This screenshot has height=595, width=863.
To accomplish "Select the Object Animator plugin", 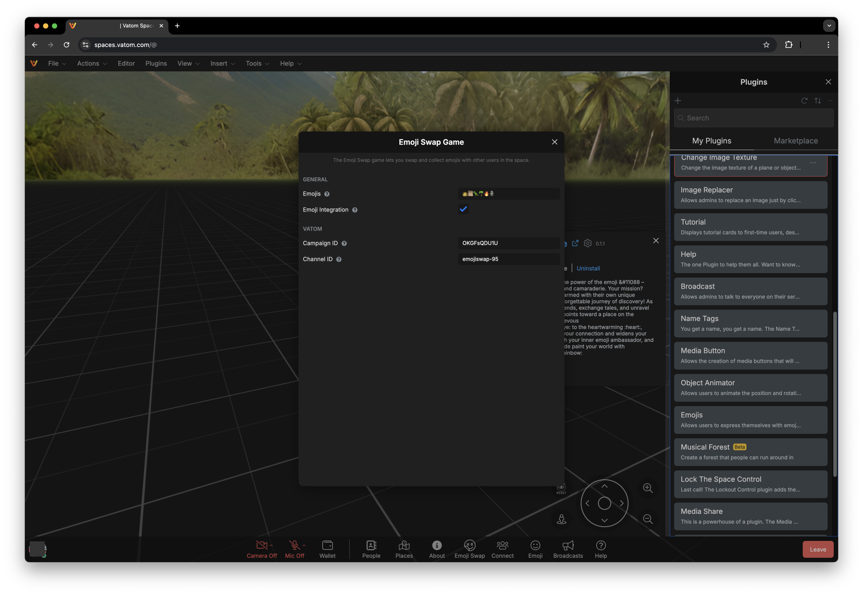I will click(x=750, y=388).
